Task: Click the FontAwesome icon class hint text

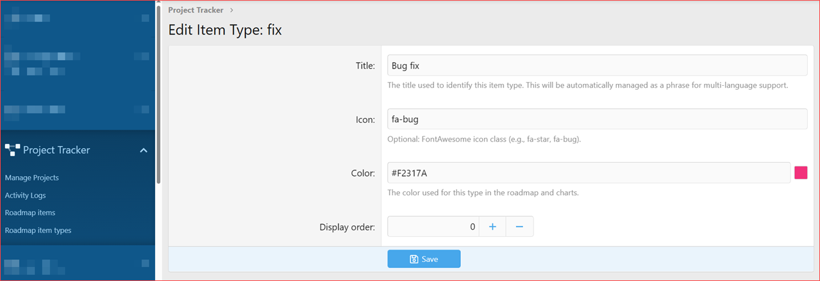Action: (x=484, y=139)
